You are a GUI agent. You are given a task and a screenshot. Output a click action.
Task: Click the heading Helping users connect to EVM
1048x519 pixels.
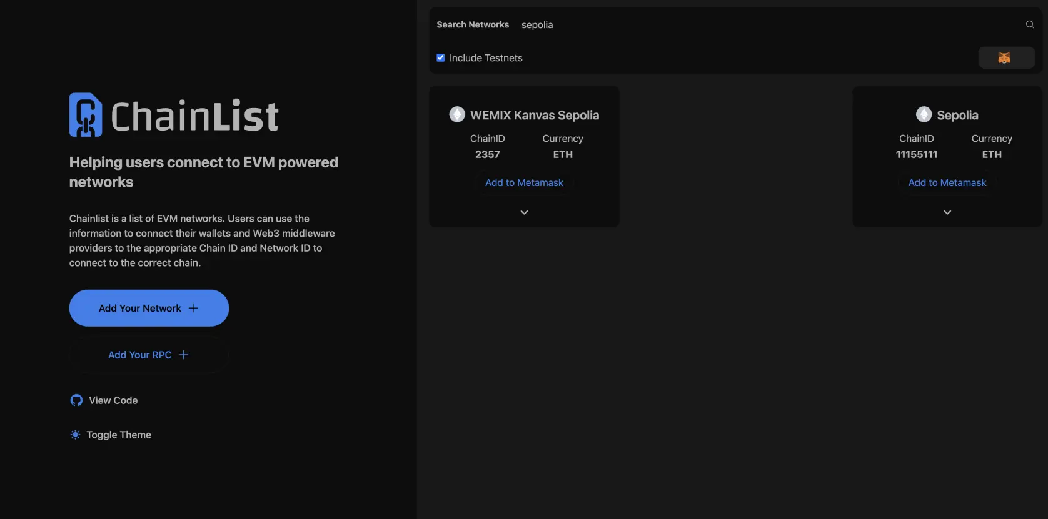(204, 172)
